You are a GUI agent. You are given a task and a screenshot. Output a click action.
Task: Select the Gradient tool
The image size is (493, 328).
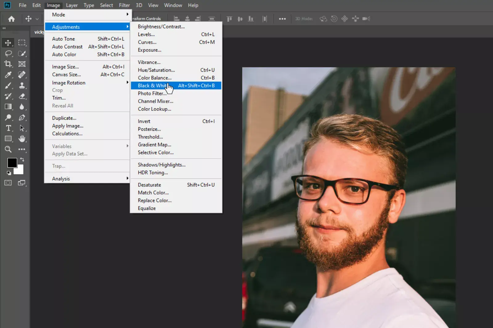point(8,107)
